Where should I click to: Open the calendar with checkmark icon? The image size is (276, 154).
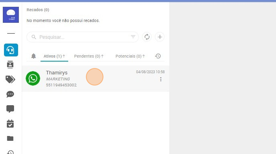coord(10,124)
